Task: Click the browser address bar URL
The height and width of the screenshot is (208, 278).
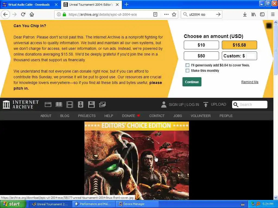Action: click(x=103, y=15)
